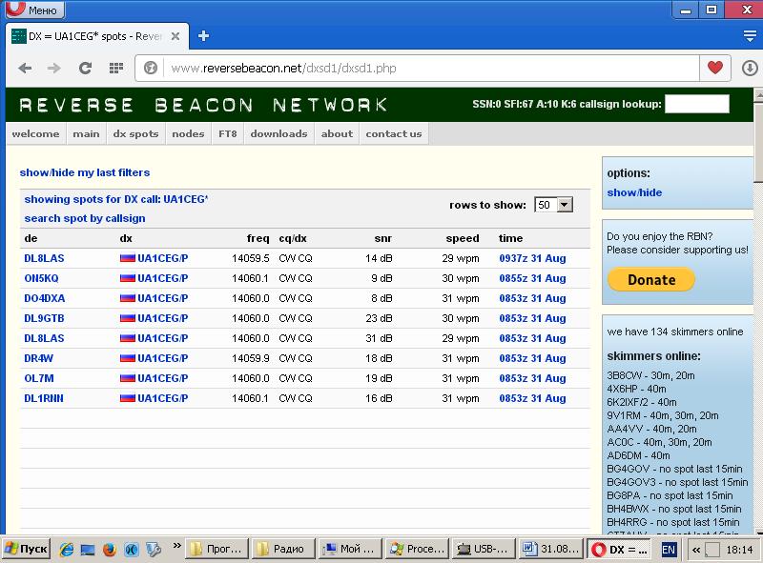This screenshot has height=563, width=763.
Task: Switch to the USB-... taskbar window
Action: [x=484, y=550]
